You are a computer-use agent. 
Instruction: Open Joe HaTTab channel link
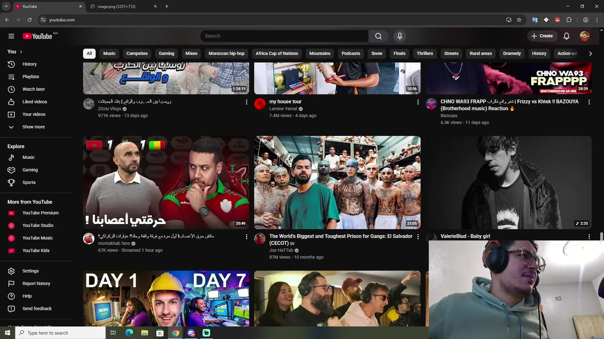point(281,250)
